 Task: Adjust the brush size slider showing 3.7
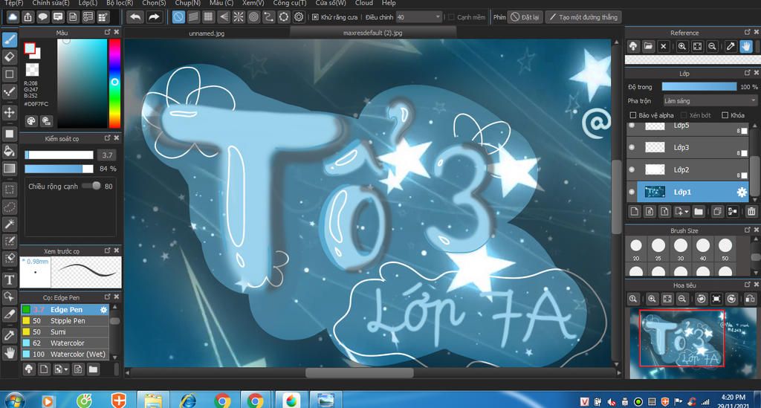click(x=59, y=155)
